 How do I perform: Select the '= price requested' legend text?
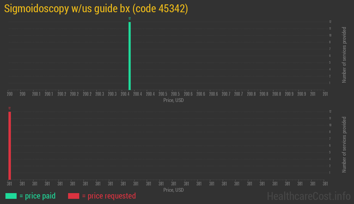coord(109,196)
